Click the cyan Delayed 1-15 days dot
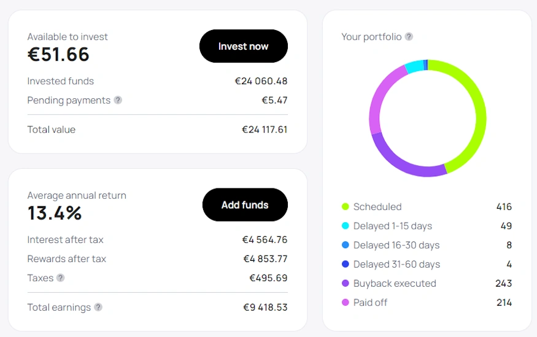The image size is (537, 337). (x=345, y=226)
